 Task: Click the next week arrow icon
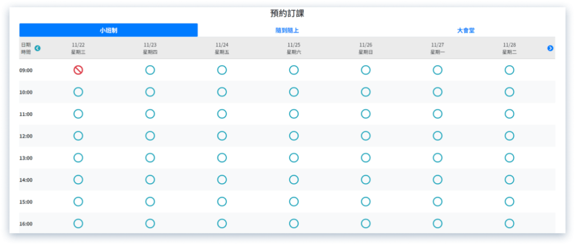tap(550, 48)
